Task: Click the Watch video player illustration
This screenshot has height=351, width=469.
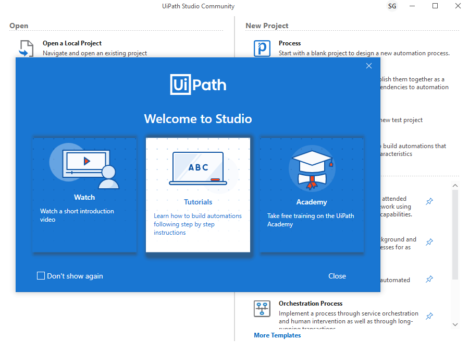Action: [x=84, y=166]
